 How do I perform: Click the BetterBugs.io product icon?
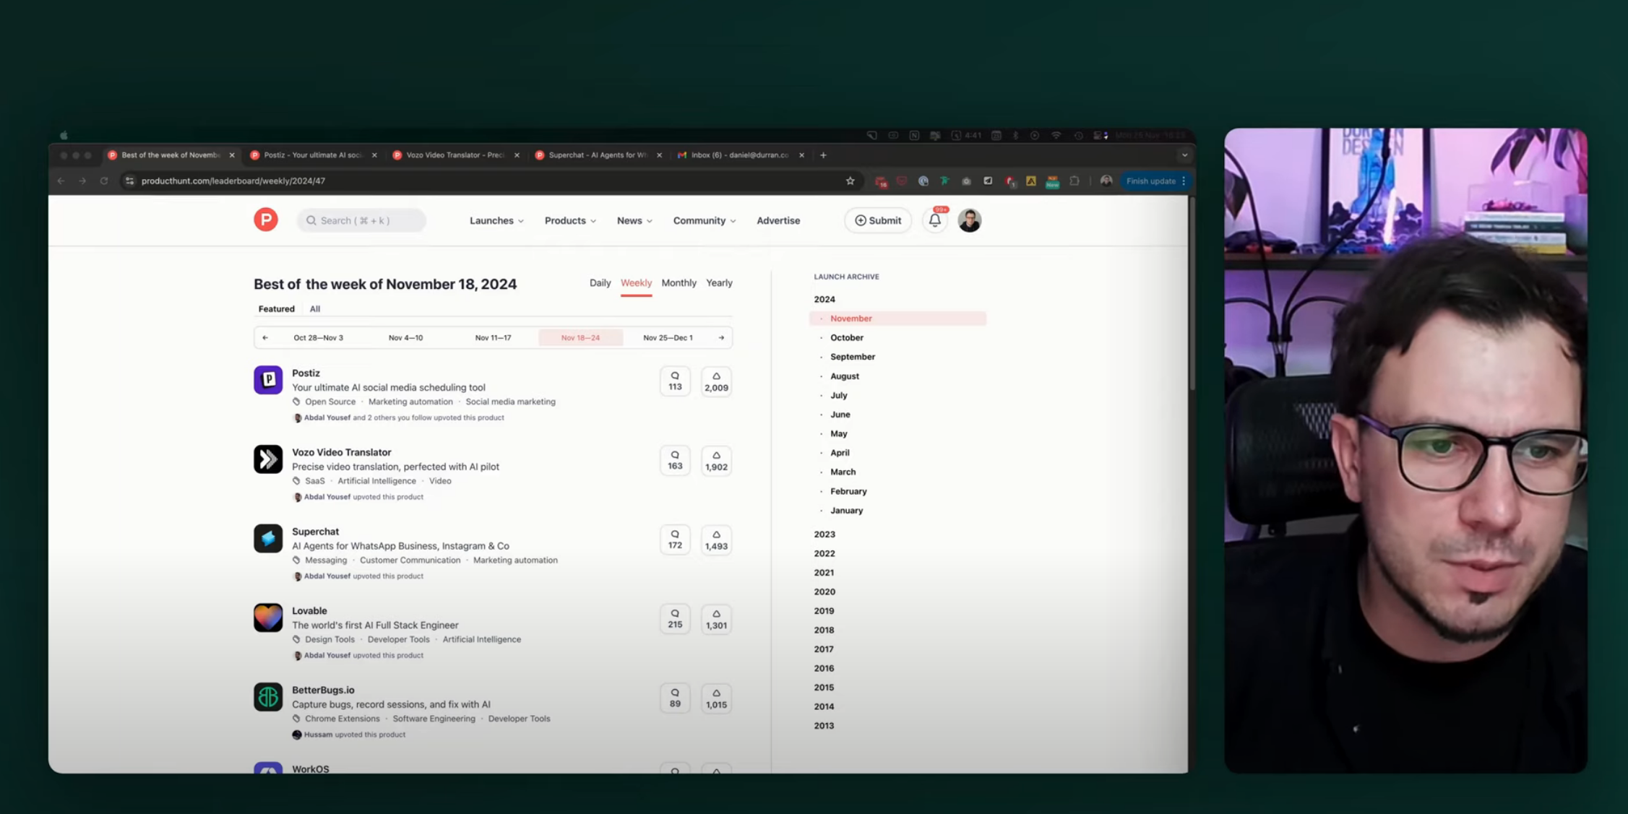tap(268, 697)
